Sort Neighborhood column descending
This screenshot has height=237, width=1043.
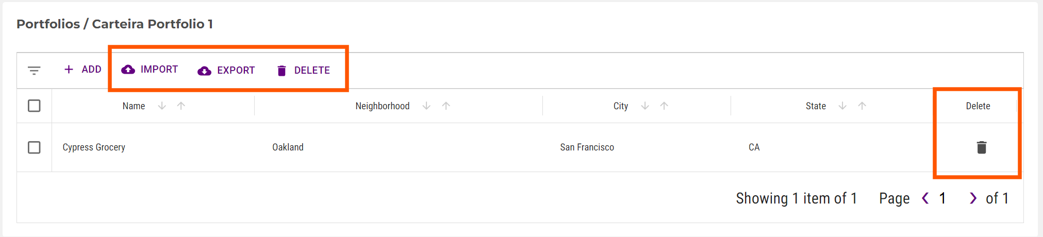click(x=426, y=106)
